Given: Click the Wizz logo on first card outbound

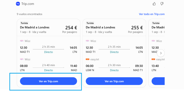Looking at the screenshot, I should coord(22,41).
